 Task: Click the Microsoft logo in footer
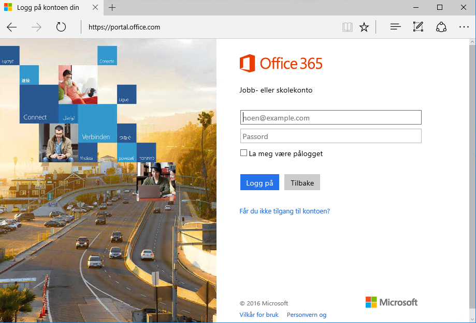point(391,302)
